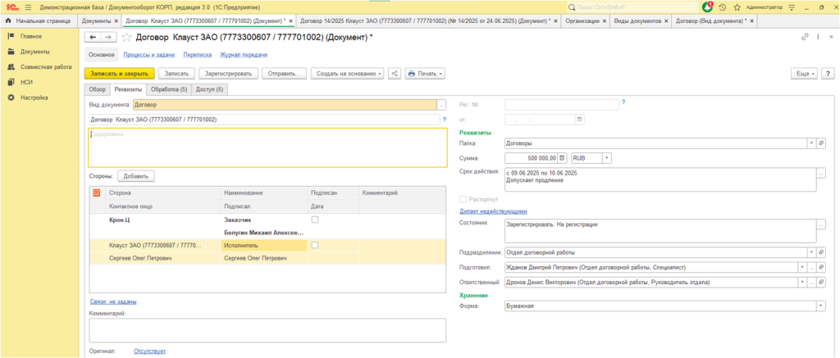Viewport: 840px width, 358px height.
Task: Add document to favorites with star icon
Action: point(126,37)
